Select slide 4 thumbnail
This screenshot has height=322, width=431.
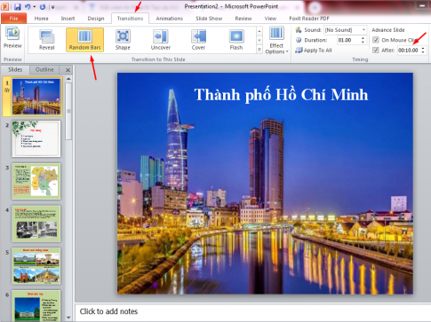[36, 224]
